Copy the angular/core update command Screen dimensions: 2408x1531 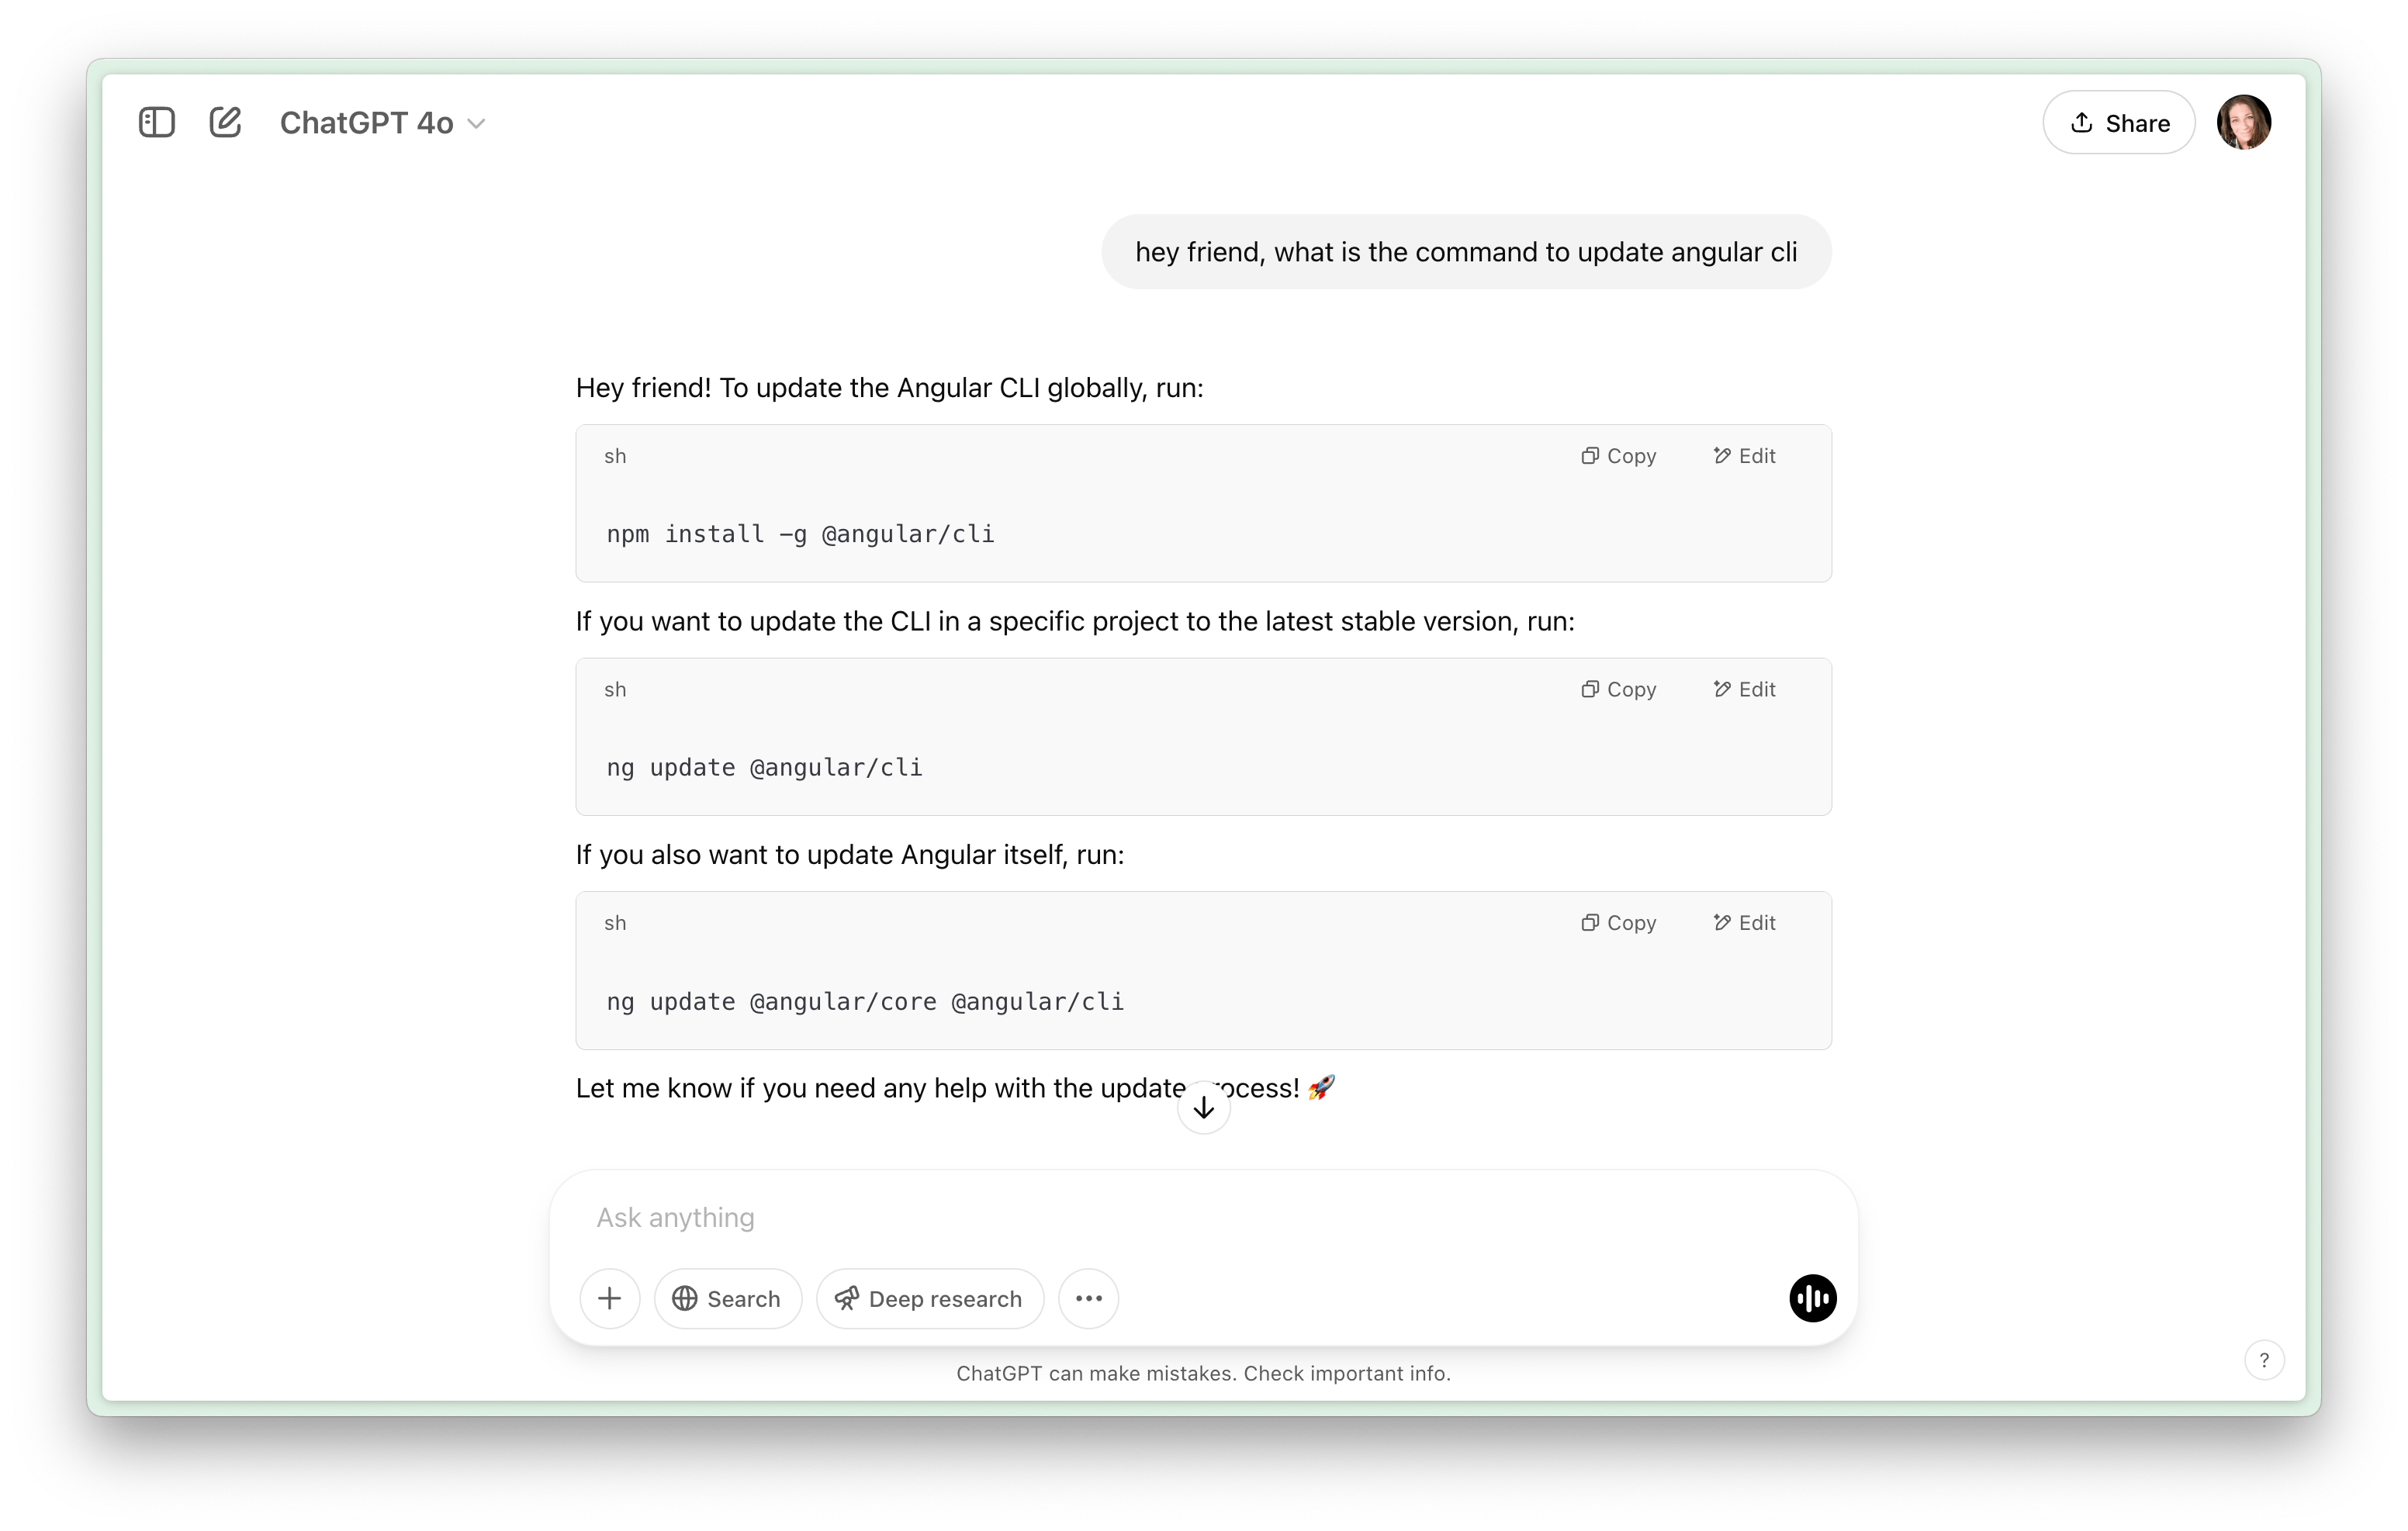pyautogui.click(x=1618, y=922)
